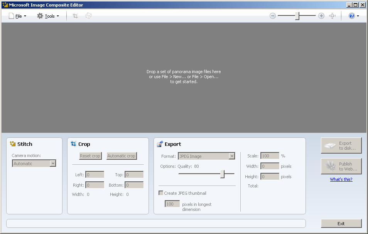Close the Image Composite Editor window
Screen dimensions: 368x234
(x=362, y=5)
